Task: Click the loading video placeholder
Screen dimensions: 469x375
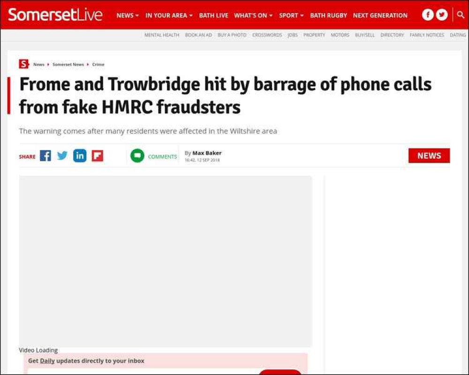Action: coord(166,262)
